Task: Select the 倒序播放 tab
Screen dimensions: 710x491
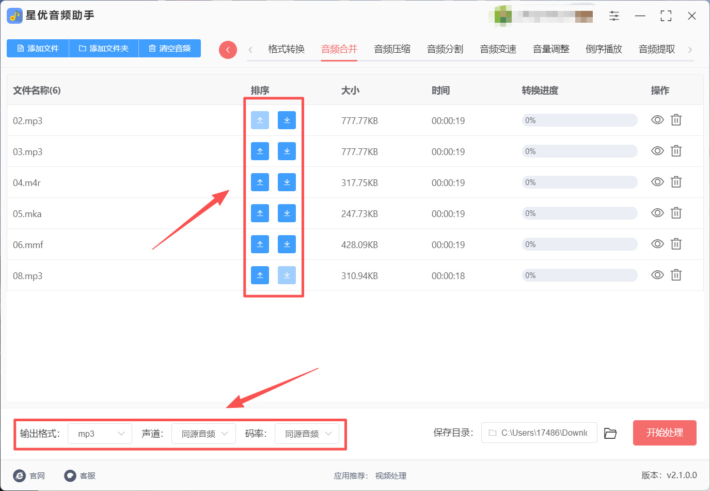Action: point(604,49)
